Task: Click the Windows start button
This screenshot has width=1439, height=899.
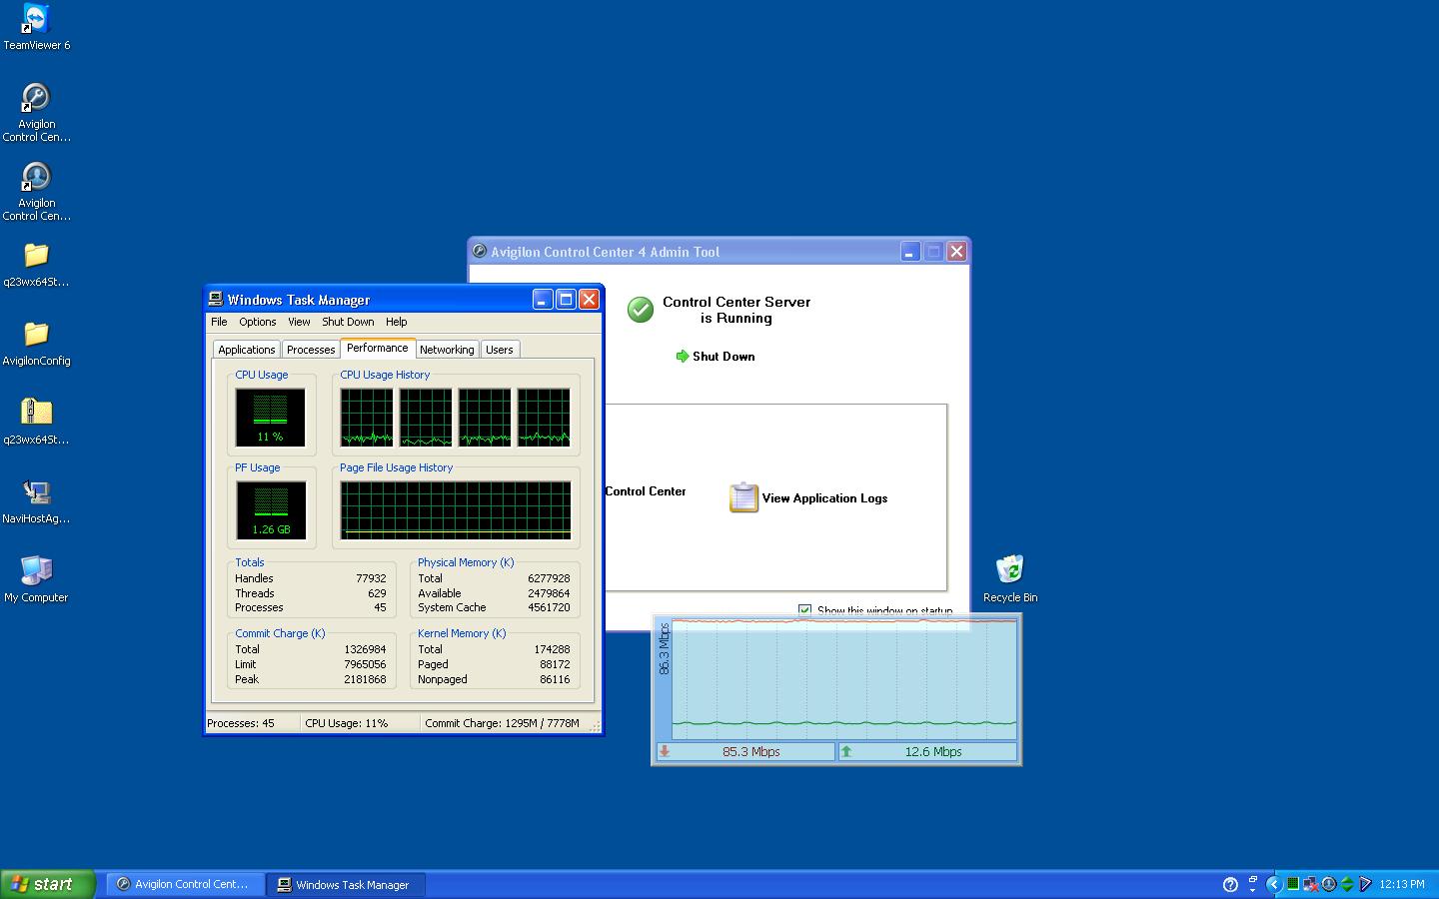Action: [47, 884]
